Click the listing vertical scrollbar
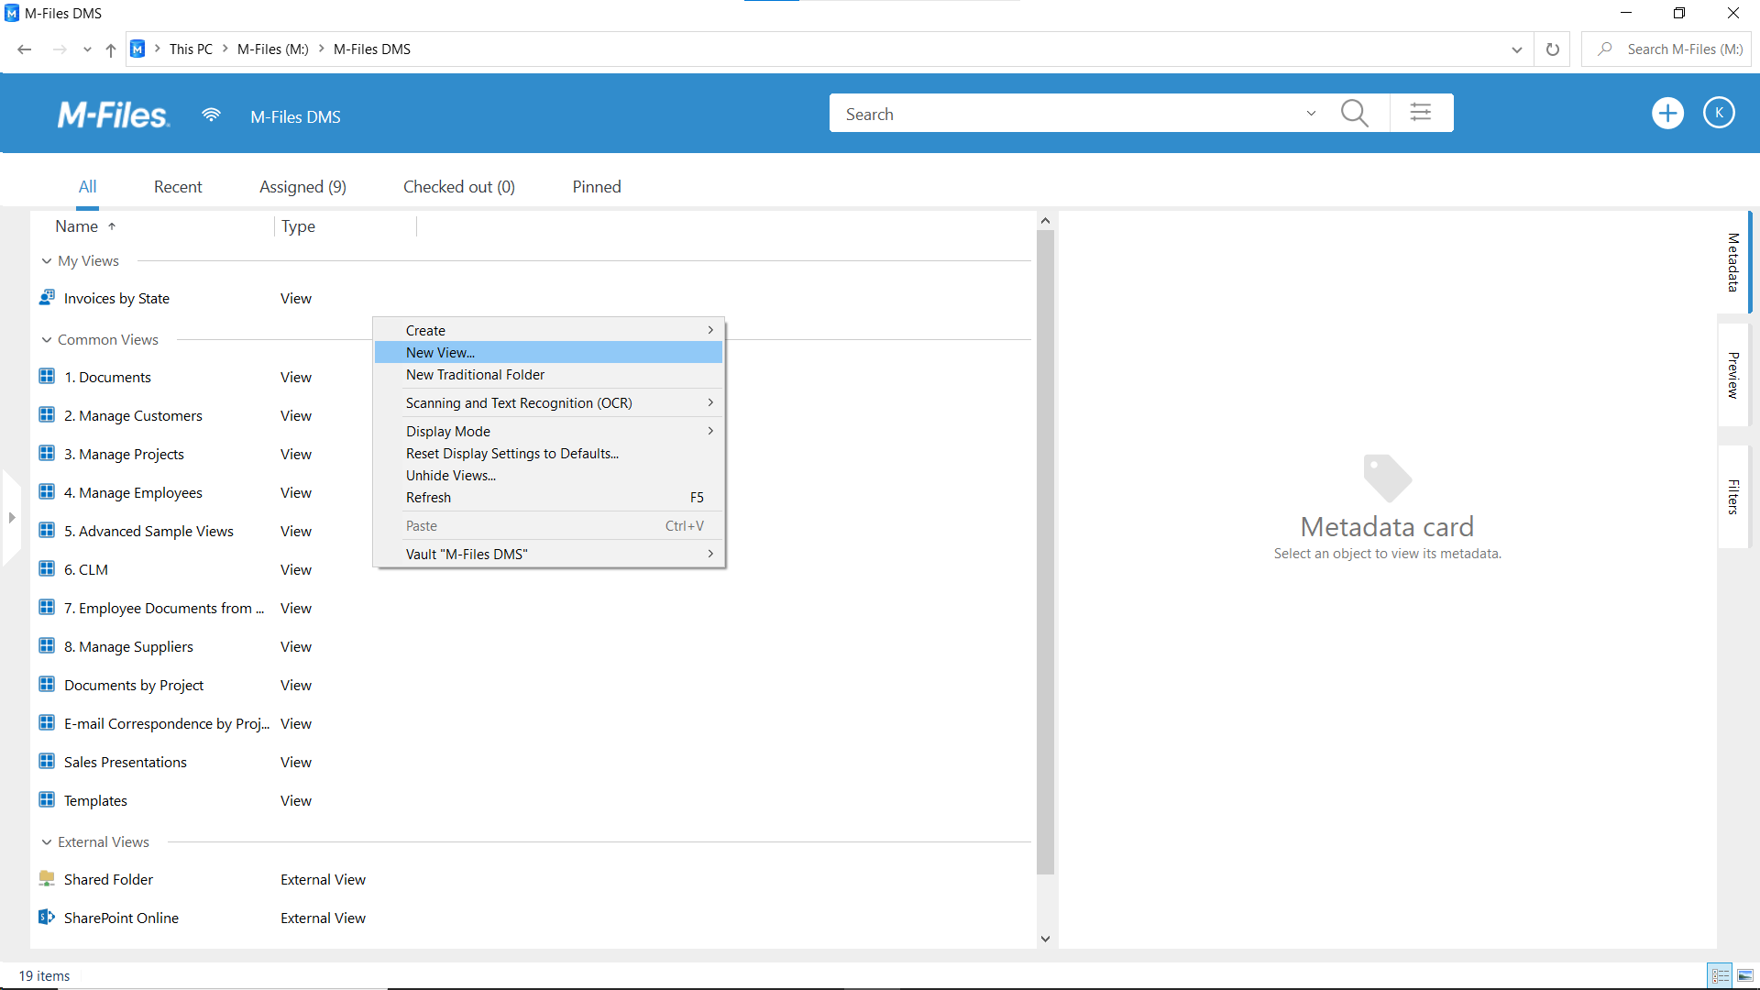1760x990 pixels. pyautogui.click(x=1045, y=552)
